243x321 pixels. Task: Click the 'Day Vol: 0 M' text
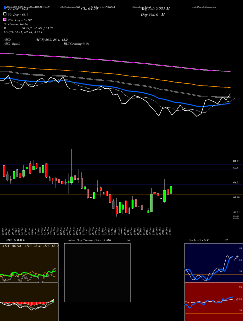[x=153, y=14]
